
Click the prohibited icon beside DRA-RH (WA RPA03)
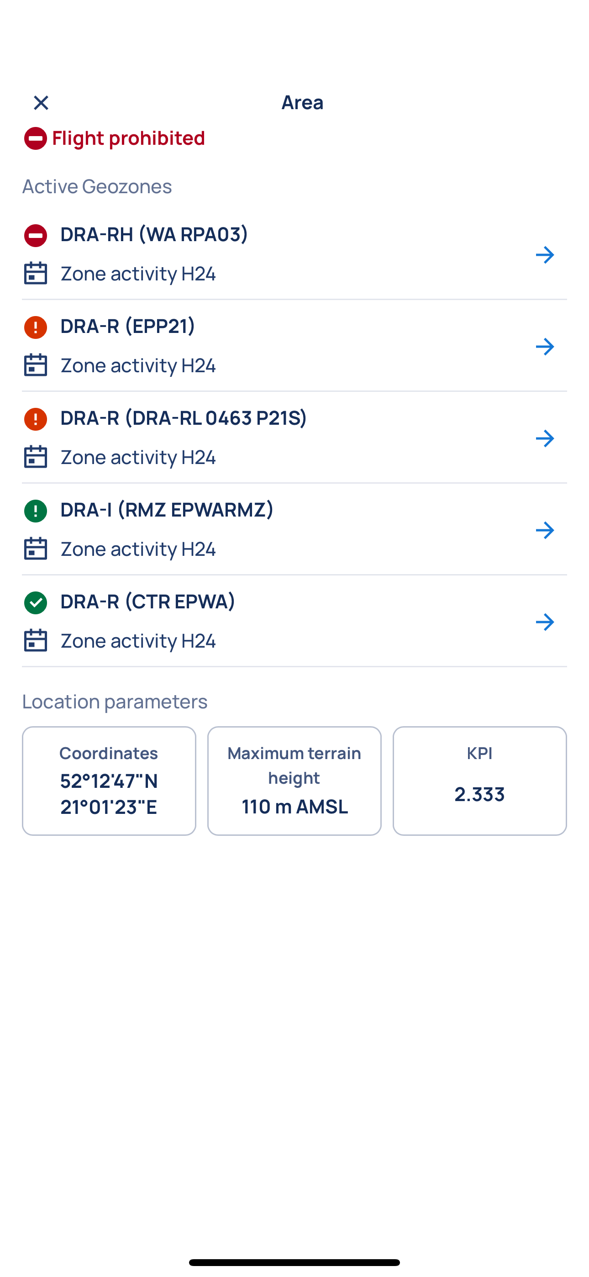pyautogui.click(x=36, y=236)
